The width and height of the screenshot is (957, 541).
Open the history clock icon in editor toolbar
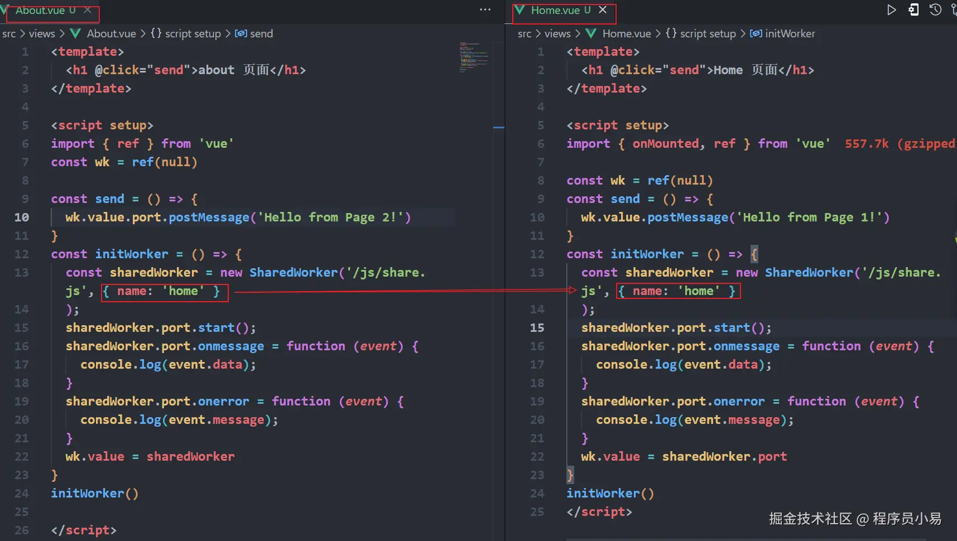tap(935, 10)
